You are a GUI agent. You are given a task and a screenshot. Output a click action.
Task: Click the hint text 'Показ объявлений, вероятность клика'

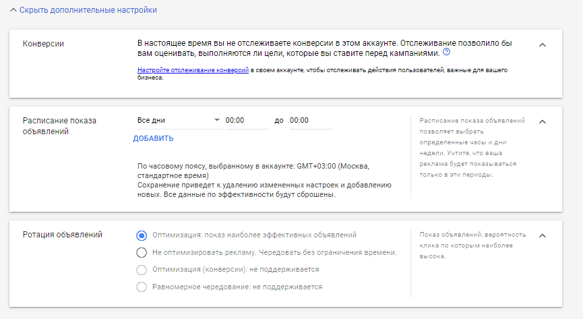472,245
